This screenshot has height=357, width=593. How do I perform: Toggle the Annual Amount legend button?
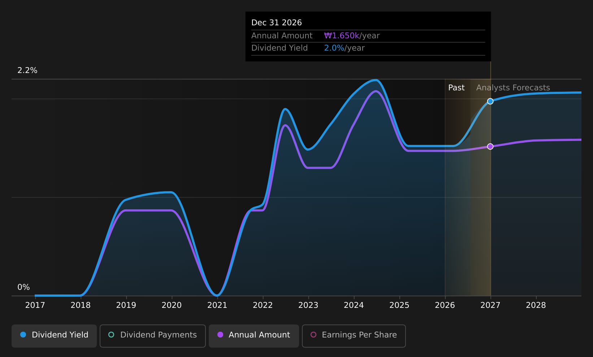[x=254, y=336]
